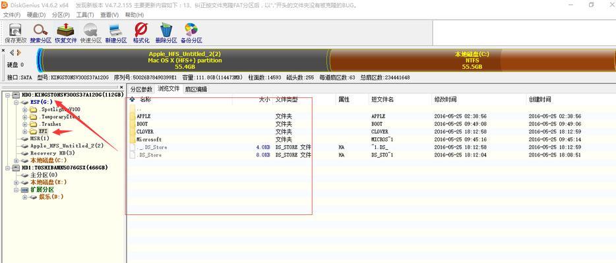Select Recovery HD(3) in tree
This screenshot has width=616, height=263.
52,153
